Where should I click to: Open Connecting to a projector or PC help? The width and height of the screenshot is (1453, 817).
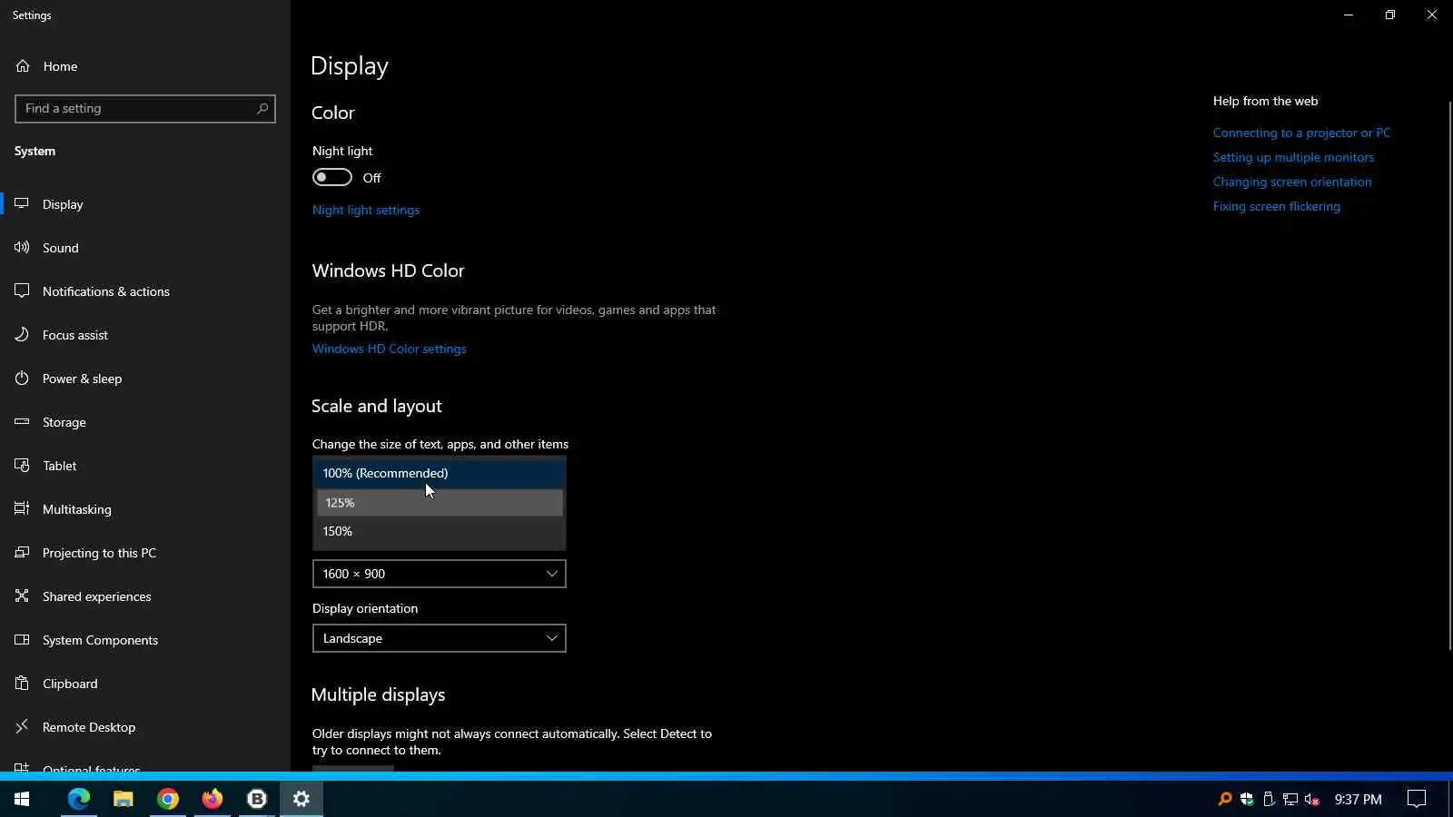tap(1301, 133)
